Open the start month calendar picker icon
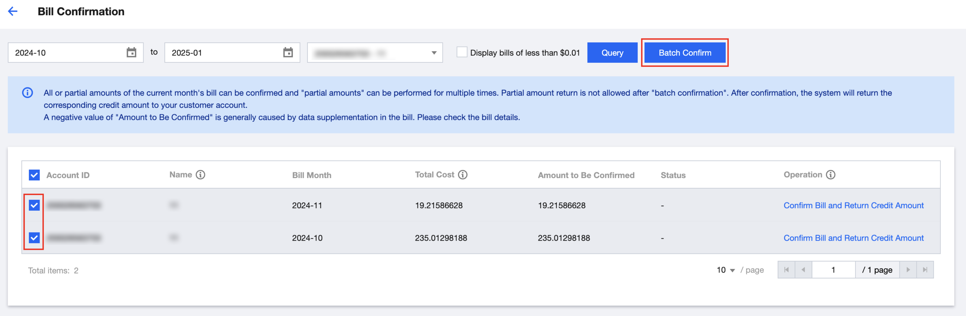The image size is (966, 316). [131, 52]
